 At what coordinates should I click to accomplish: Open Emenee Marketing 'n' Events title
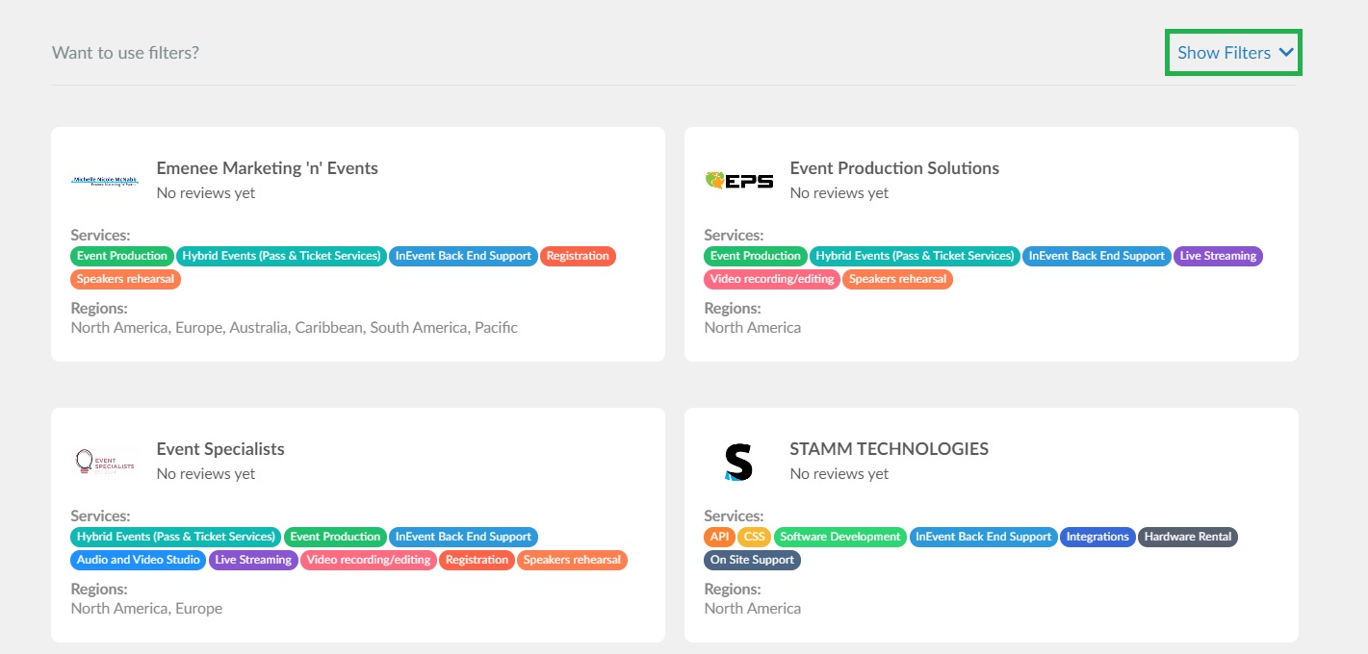268,168
